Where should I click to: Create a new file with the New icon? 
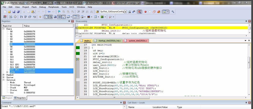5,12
